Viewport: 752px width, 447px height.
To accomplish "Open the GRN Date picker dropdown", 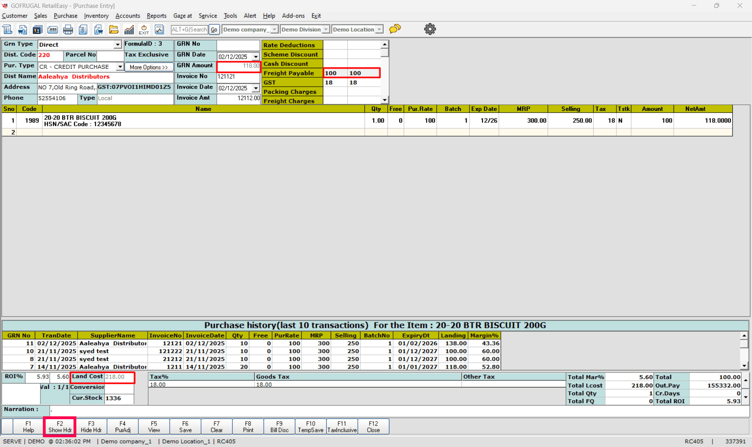I will [x=256, y=56].
